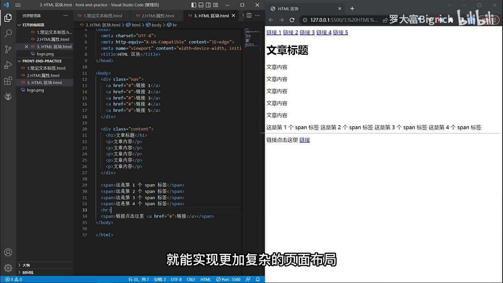Close the 3. HTML 区块.html editor tab

pos(233,15)
